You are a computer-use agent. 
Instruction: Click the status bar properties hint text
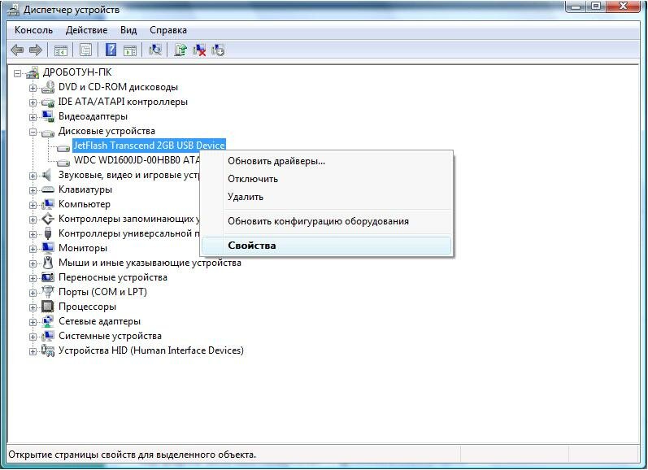133,455
